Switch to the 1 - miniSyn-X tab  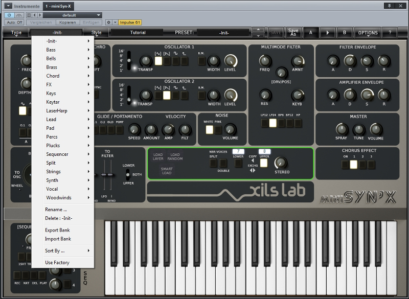click(x=58, y=6)
